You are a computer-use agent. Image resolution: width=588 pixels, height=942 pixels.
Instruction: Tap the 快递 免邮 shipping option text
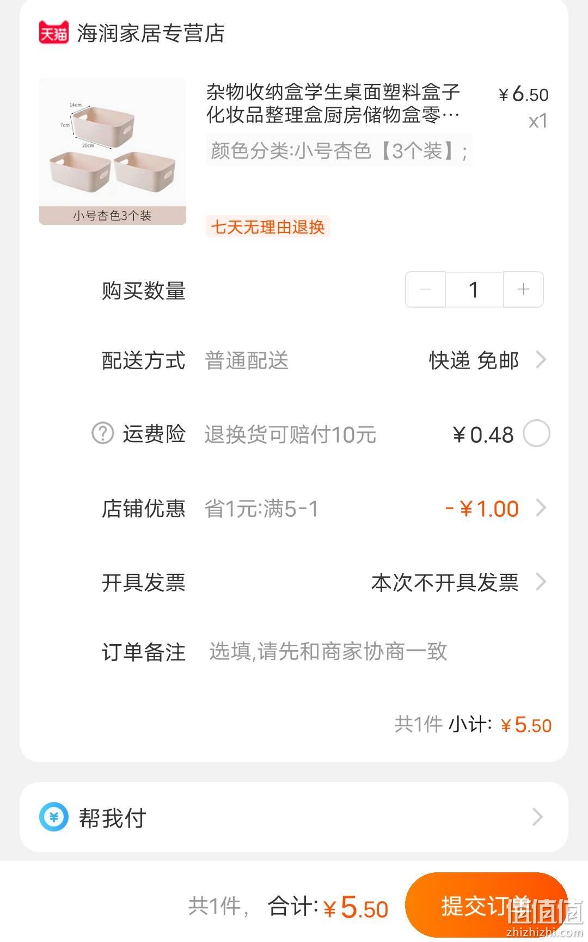tap(474, 360)
